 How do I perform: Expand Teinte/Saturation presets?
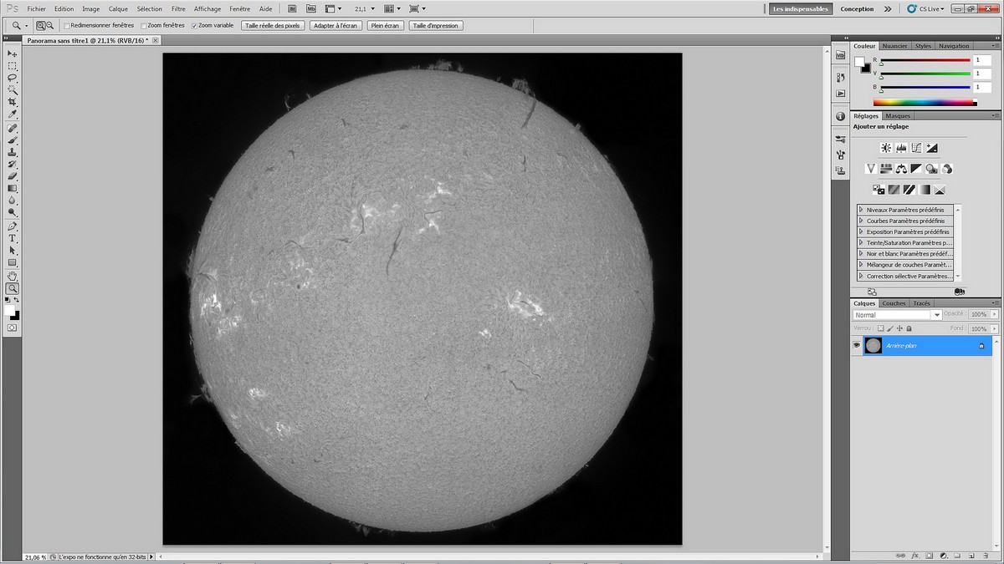pyautogui.click(x=862, y=242)
